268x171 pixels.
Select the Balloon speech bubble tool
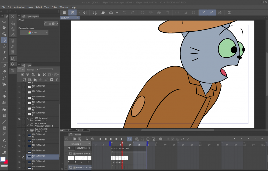[4, 146]
